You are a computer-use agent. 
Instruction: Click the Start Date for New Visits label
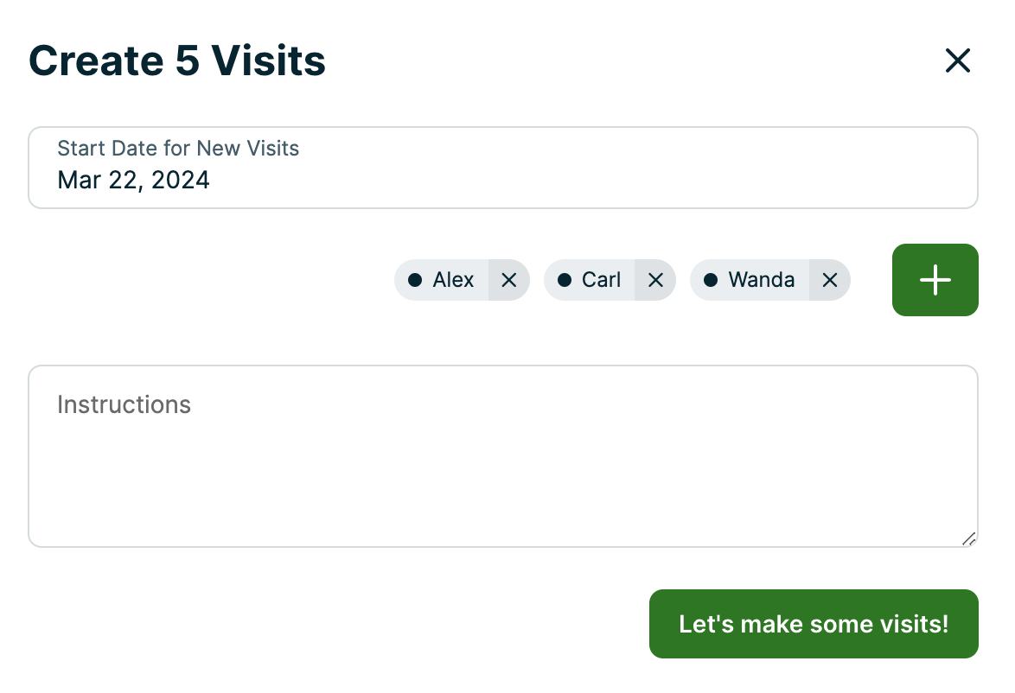pyautogui.click(x=178, y=148)
